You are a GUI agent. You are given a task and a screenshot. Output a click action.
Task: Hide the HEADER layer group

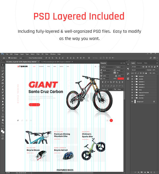pos(132,76)
